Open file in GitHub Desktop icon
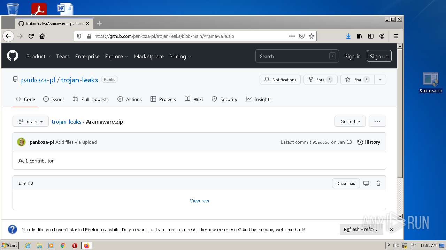Image resolution: width=446 pixels, height=250 pixels. coord(366,183)
